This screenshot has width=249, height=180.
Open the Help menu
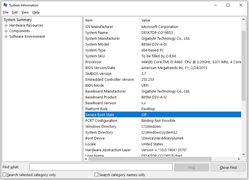click(x=36, y=12)
